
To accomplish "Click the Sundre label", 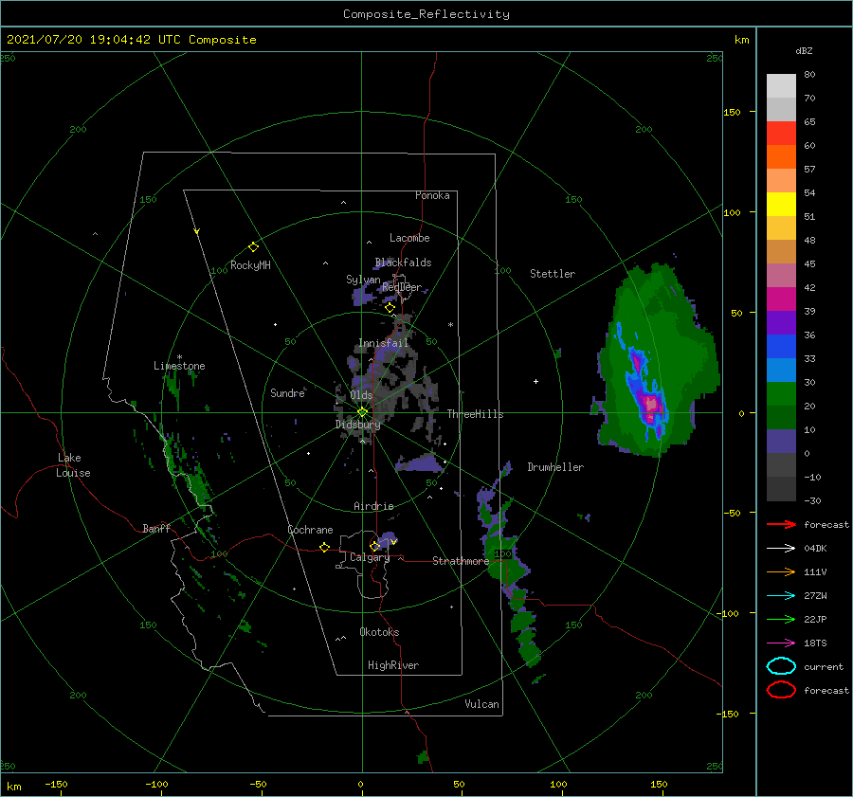I will (x=287, y=392).
